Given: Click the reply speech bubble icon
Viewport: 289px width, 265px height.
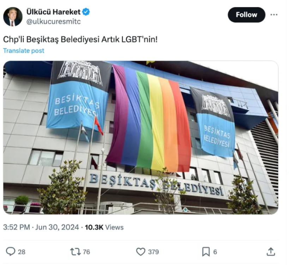Looking at the screenshot, I should [11, 252].
